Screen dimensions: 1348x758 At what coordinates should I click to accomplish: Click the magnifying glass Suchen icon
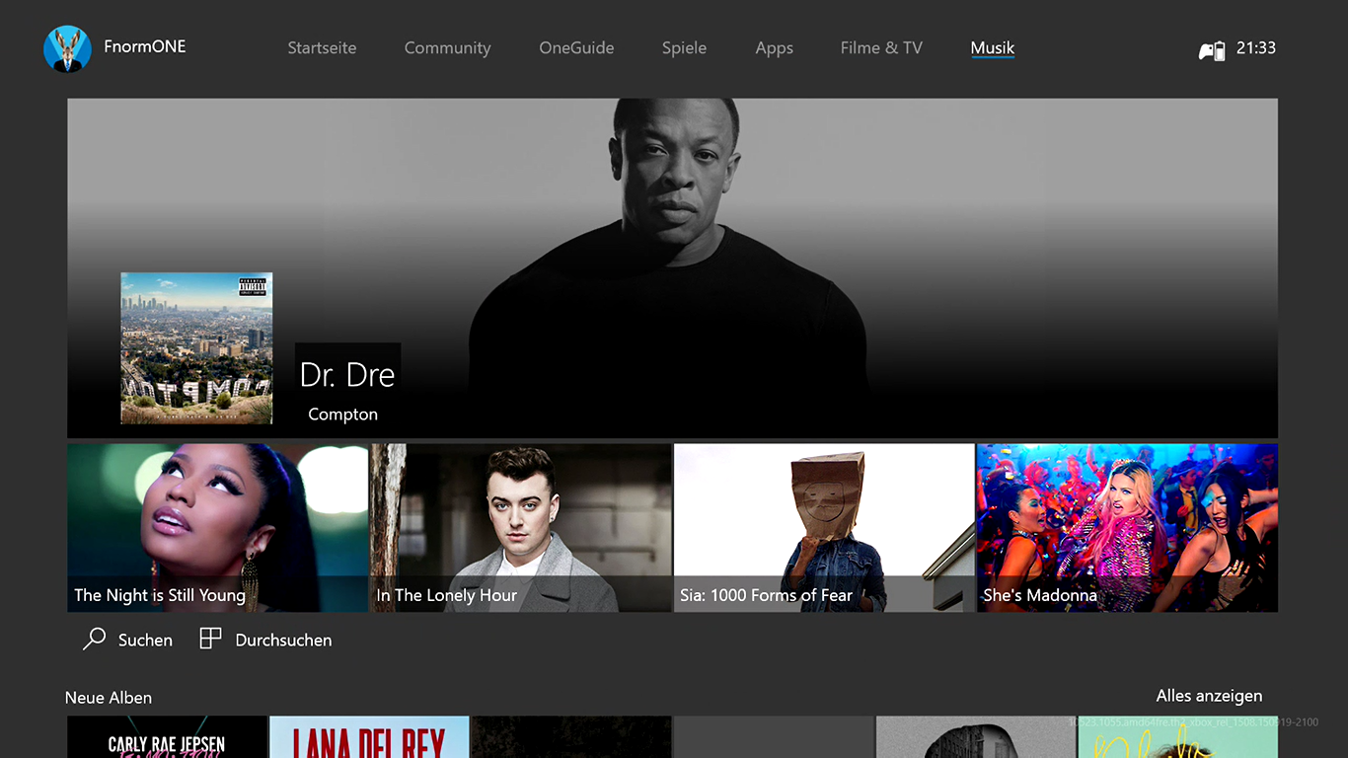click(x=95, y=640)
